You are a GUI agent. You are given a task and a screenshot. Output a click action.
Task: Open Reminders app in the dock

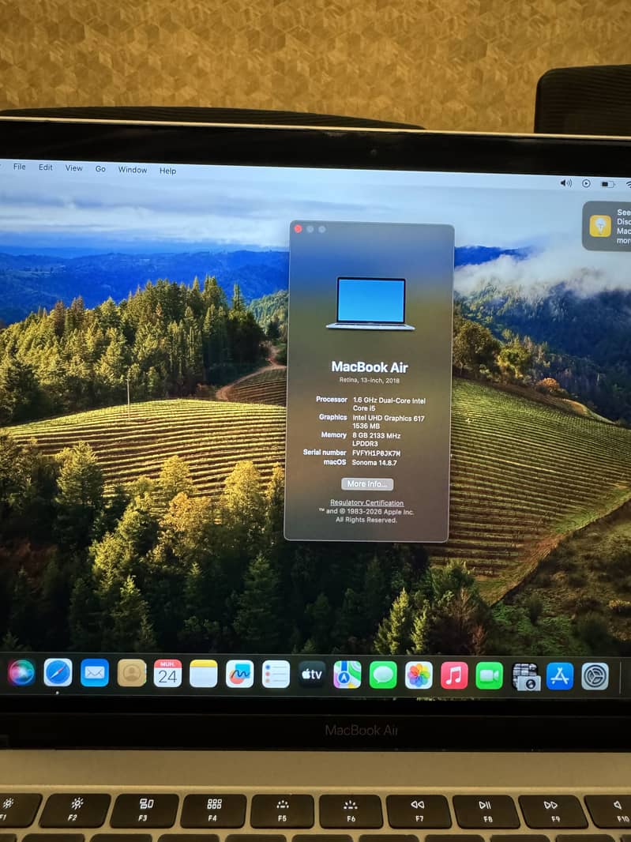276,674
